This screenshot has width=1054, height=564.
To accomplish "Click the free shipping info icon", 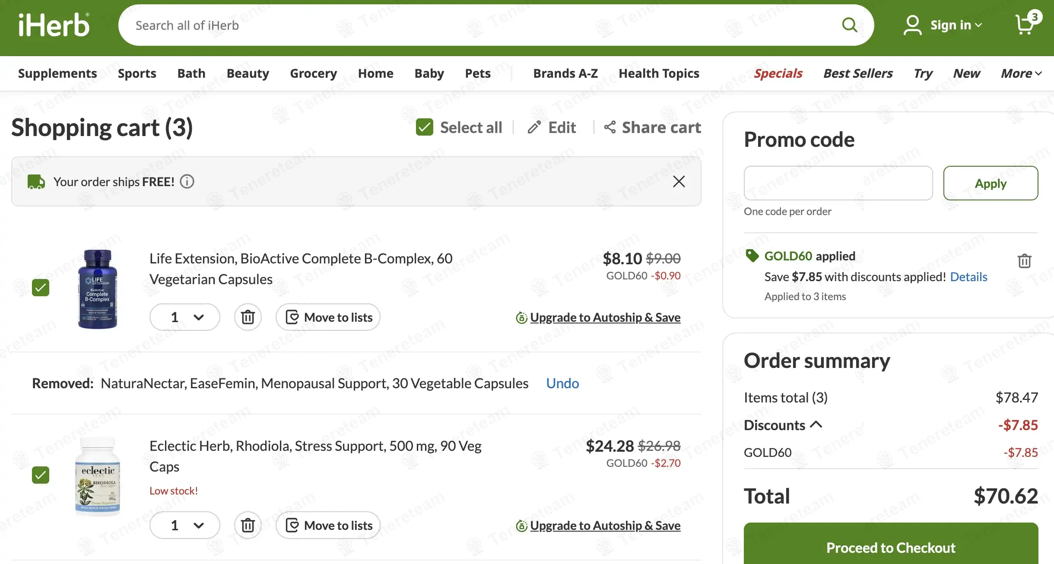I will 187,182.
